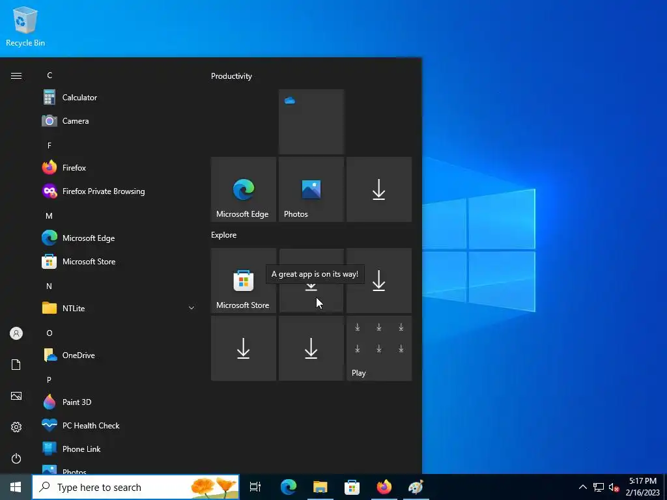Launch the Camera app
The width and height of the screenshot is (667, 500).
point(119,120)
